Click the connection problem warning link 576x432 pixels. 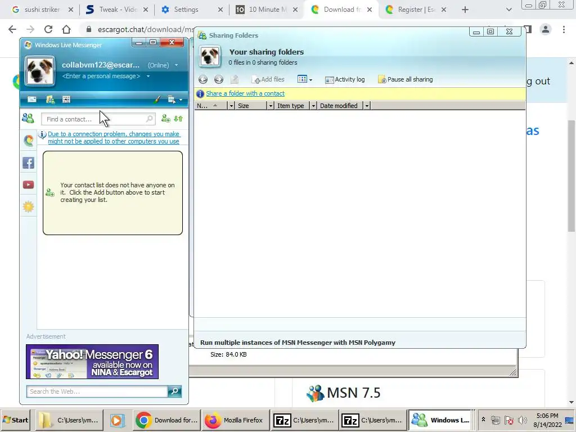(x=114, y=137)
